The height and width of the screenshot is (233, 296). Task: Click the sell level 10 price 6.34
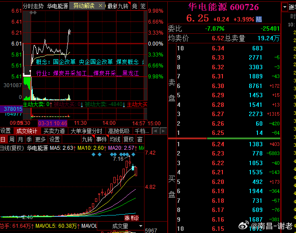[x=218, y=48]
